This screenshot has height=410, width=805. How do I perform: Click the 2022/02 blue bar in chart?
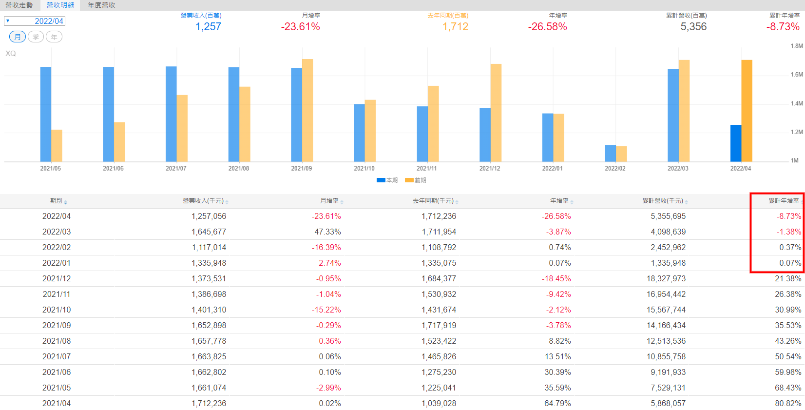click(x=611, y=153)
